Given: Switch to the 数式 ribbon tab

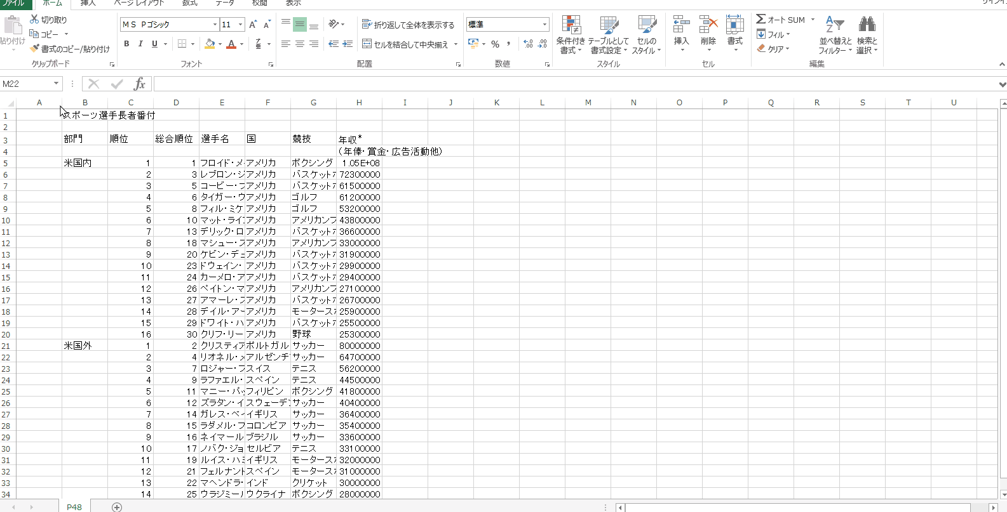Looking at the screenshot, I should (189, 3).
